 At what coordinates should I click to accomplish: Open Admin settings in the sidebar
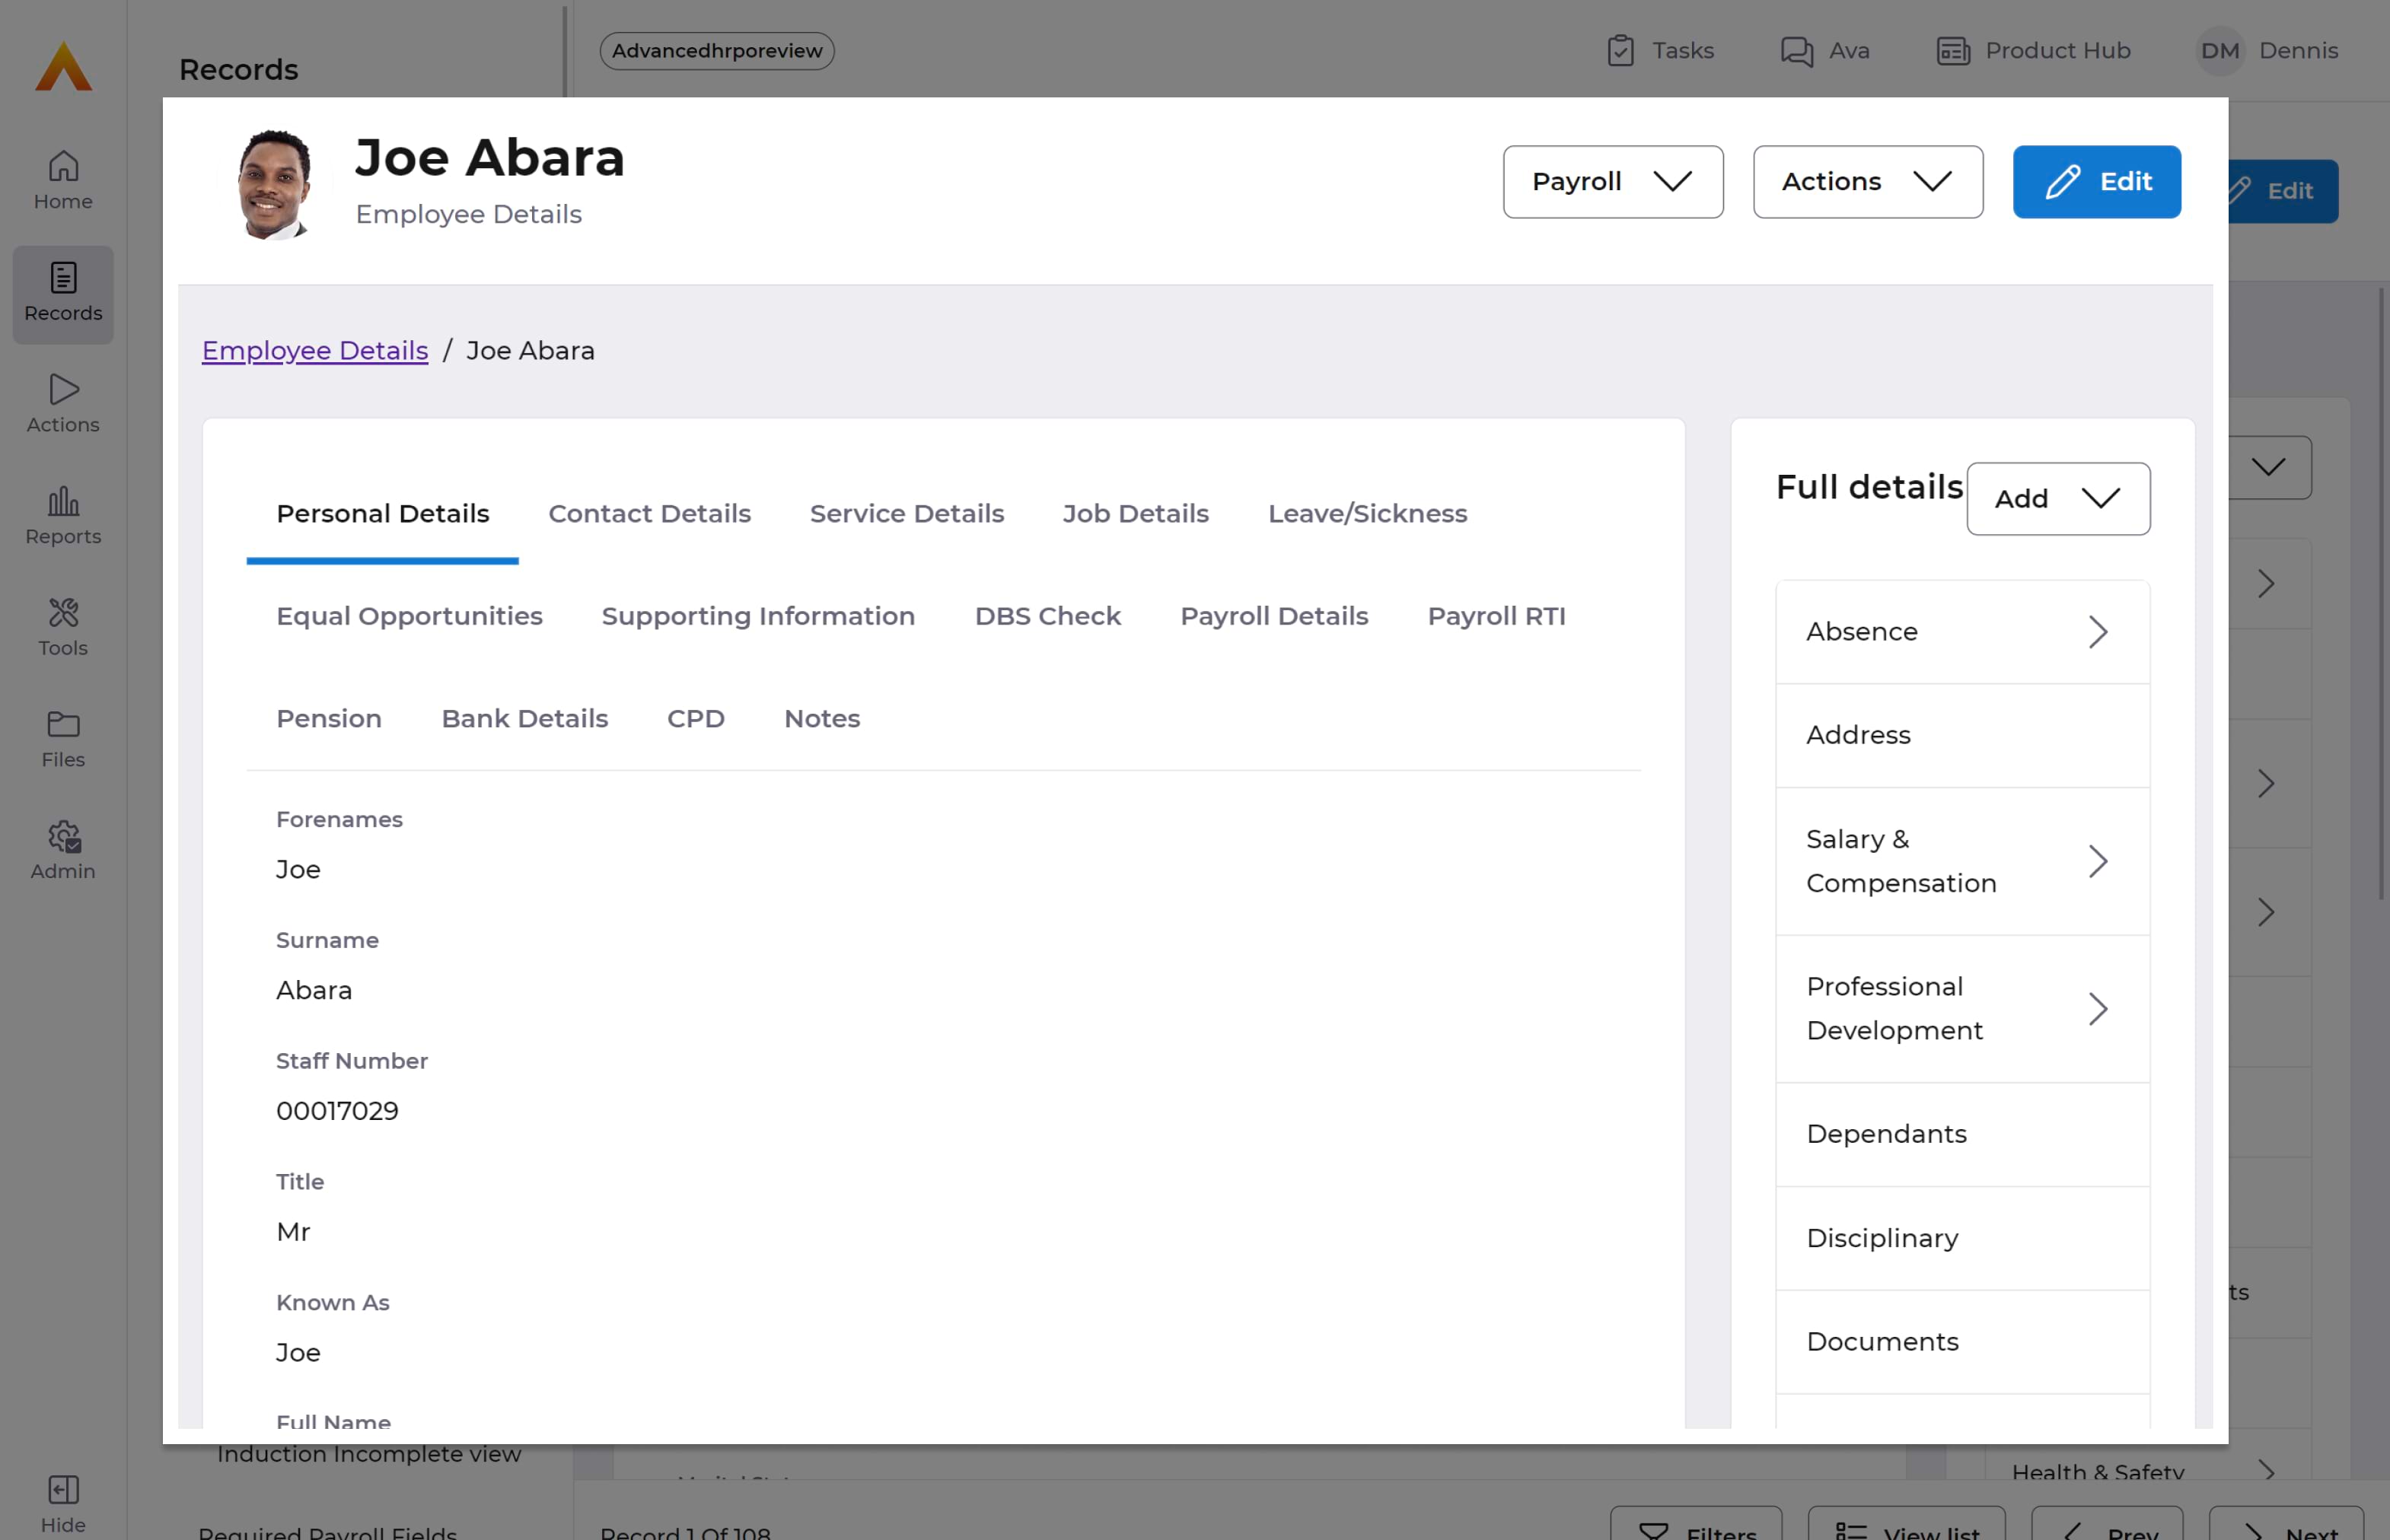63,851
